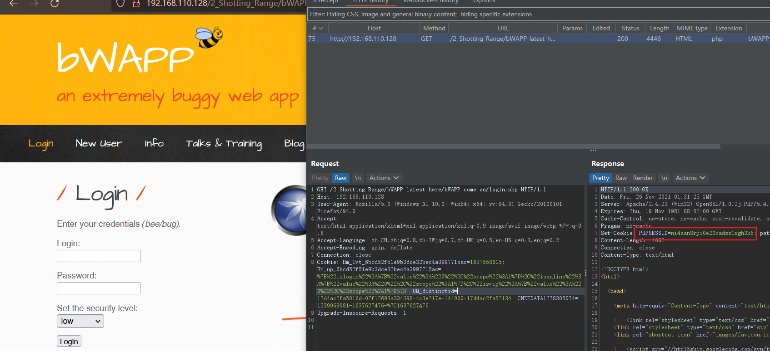Click the browser back arrow

point(14,3)
